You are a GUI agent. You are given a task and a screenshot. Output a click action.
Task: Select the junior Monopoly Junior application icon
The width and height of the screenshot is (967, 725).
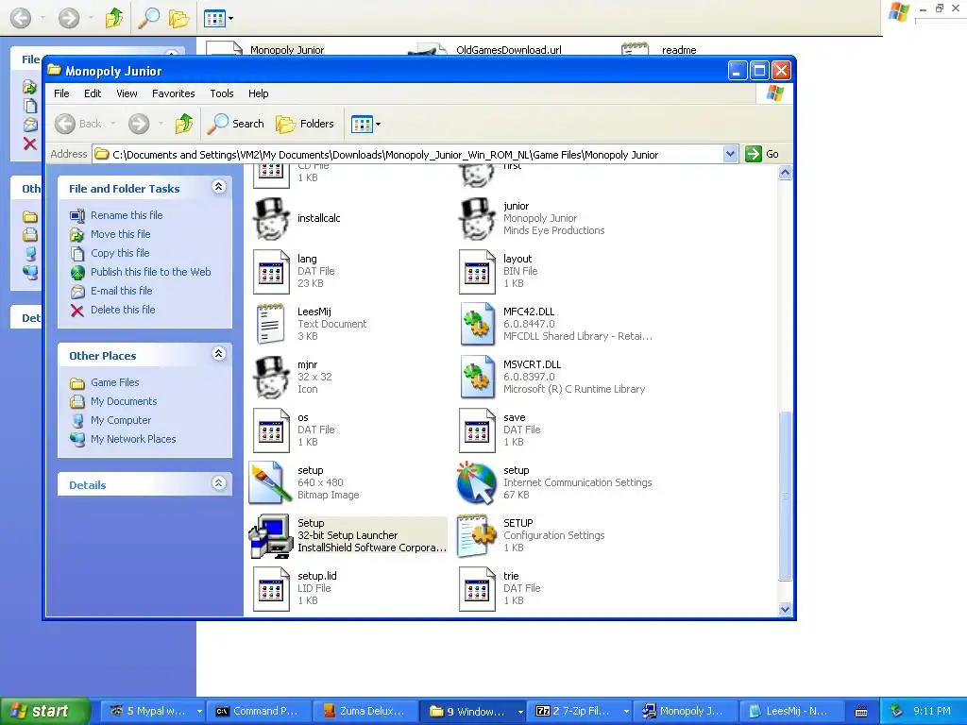[477, 218]
